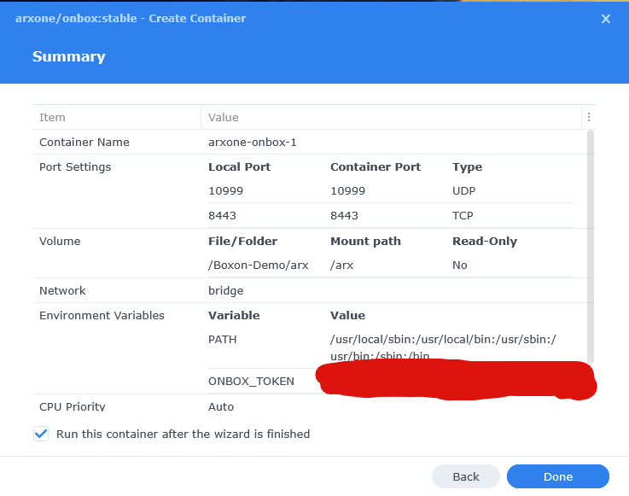
Task: Click the /arx mount path value
Action: tap(342, 266)
